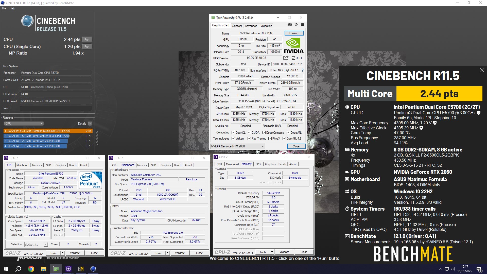Expand Tools dropdown arrow in CPU window
This screenshot has height=274, width=487.
pyautogui.click(x=62, y=253)
